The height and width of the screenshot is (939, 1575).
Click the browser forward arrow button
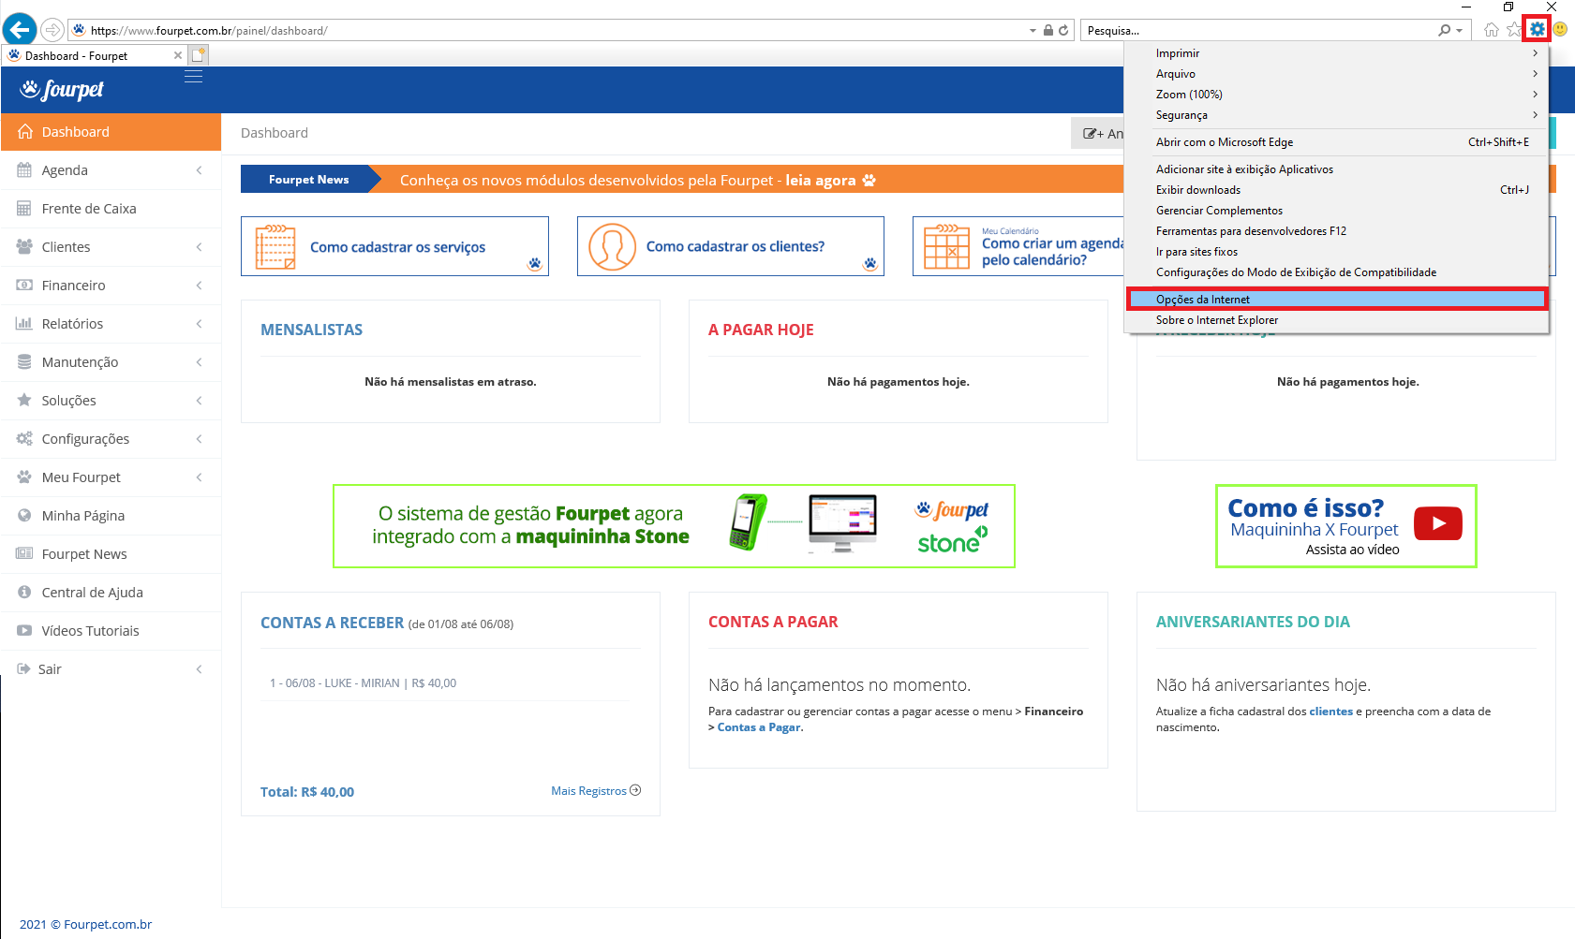(52, 30)
